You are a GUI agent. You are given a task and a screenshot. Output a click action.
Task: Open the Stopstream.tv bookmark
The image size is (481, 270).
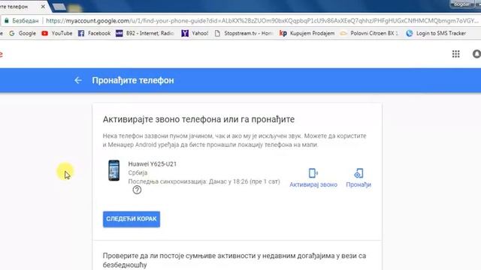click(x=244, y=33)
